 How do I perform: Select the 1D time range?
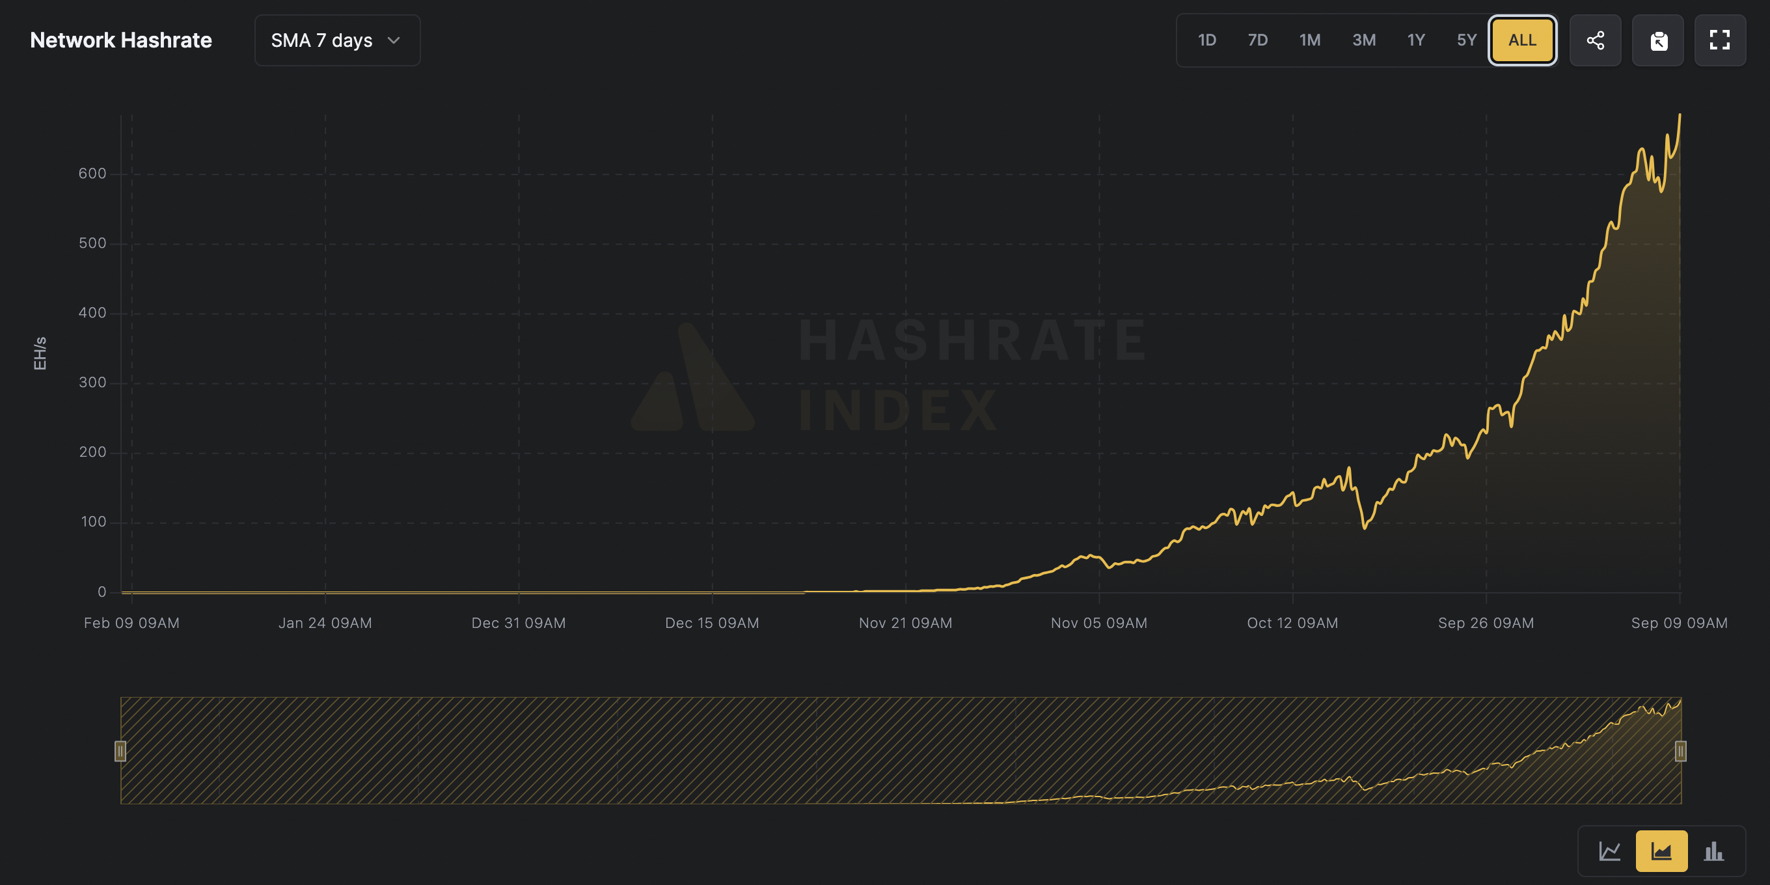pyautogui.click(x=1206, y=40)
